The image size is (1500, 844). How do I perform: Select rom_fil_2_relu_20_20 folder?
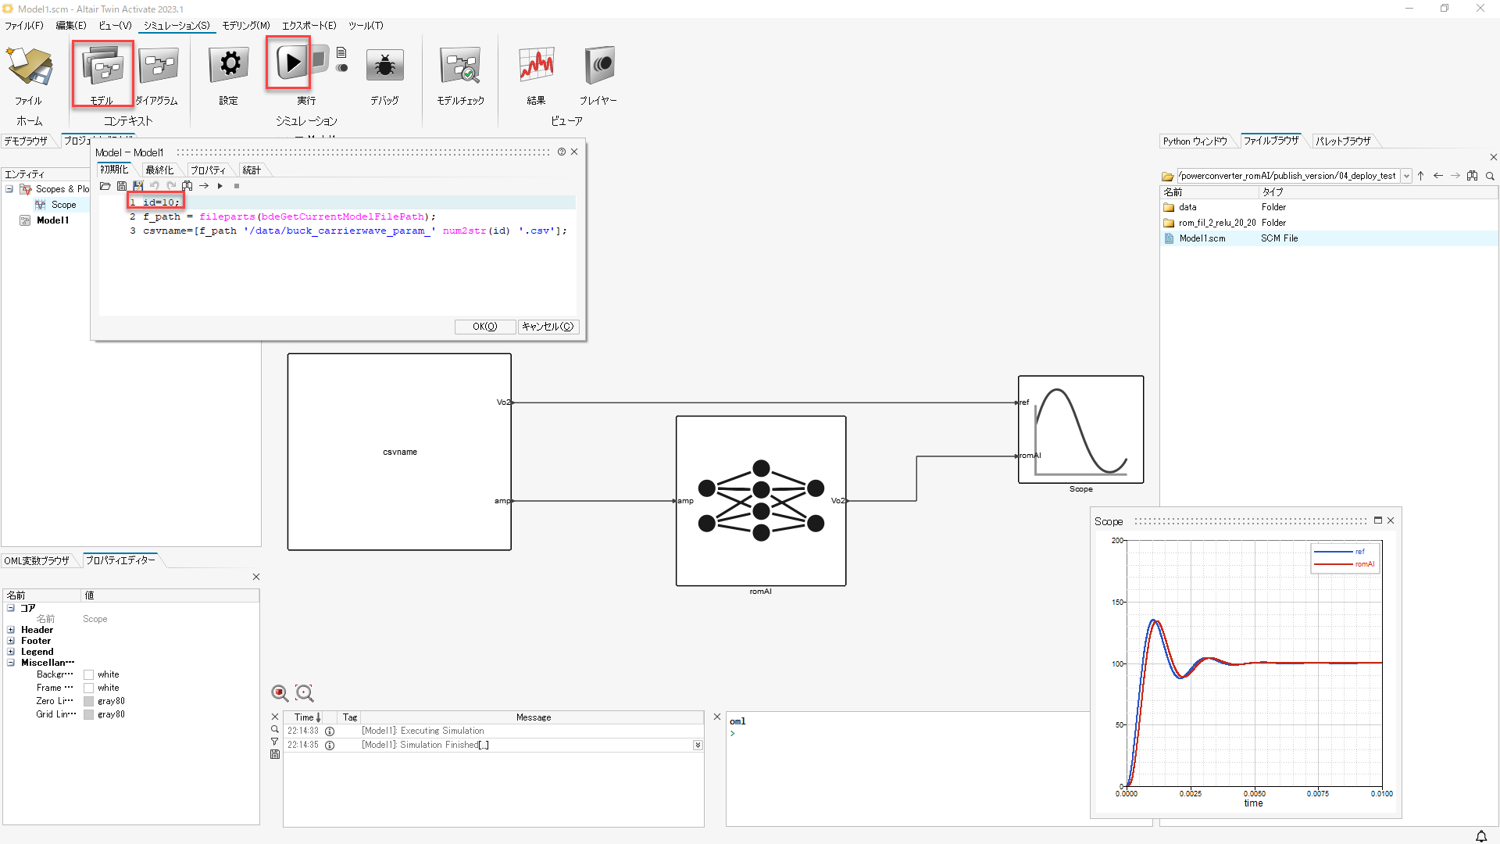1217,223
